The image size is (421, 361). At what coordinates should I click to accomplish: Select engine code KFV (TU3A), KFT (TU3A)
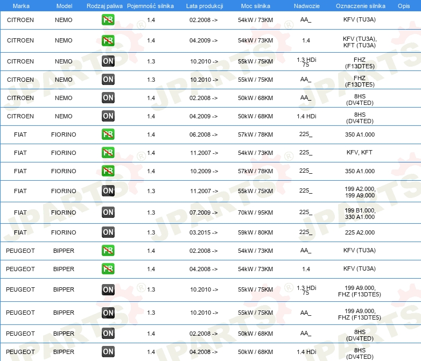point(360,42)
